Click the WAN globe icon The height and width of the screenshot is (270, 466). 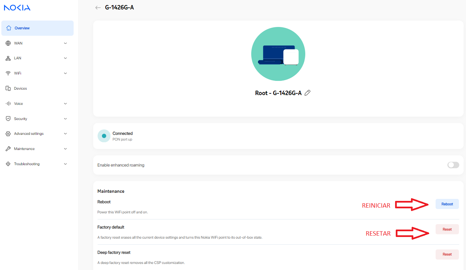8,43
